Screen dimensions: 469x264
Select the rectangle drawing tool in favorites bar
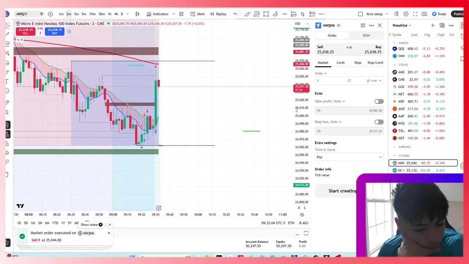pos(266,14)
